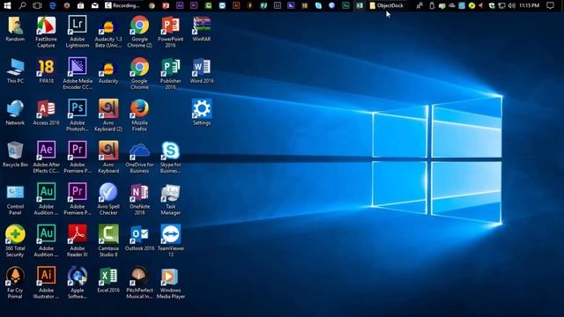This screenshot has width=564, height=317.
Task: Open the Action Center notifications icon
Action: click(x=550, y=5)
